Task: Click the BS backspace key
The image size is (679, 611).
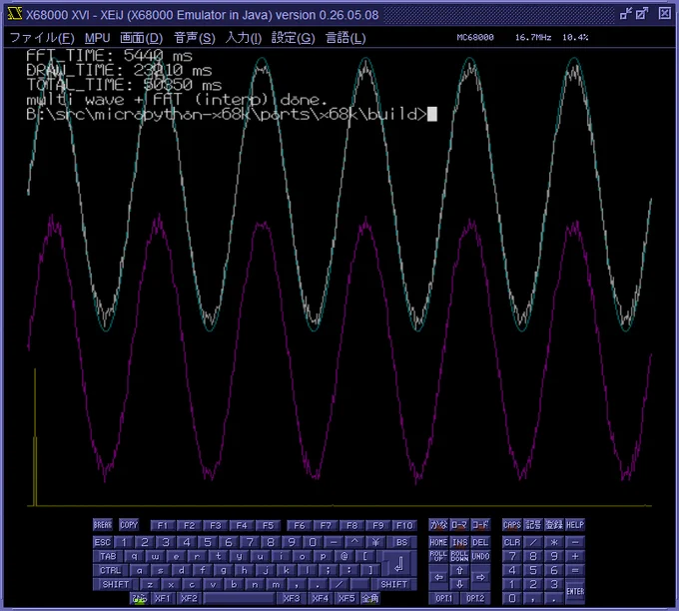Action: pos(401,542)
